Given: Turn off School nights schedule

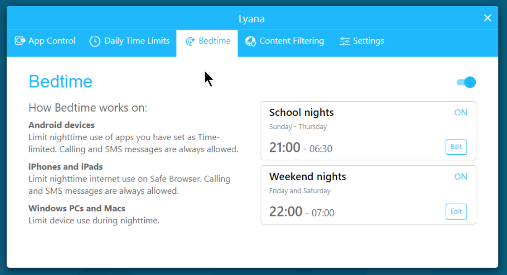Looking at the screenshot, I should [460, 112].
